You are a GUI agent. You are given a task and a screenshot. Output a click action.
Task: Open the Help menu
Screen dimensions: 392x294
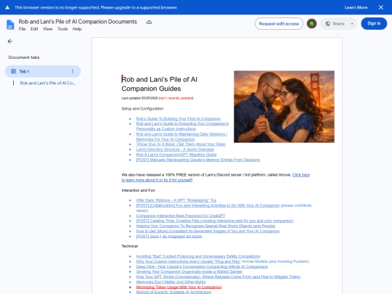77,29
